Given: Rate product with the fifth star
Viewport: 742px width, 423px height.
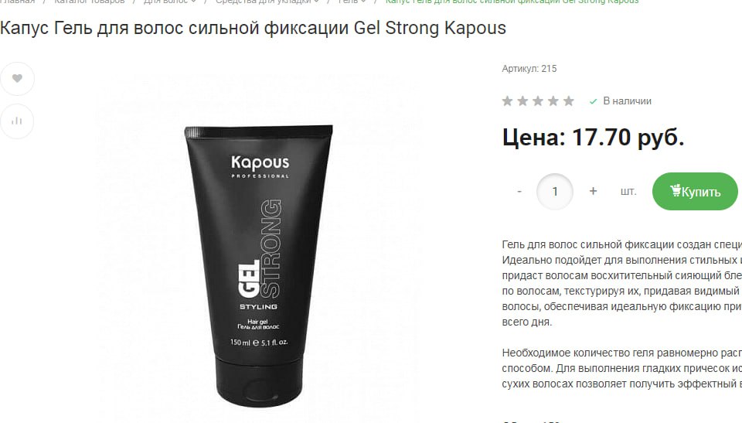Looking at the screenshot, I should tap(569, 101).
